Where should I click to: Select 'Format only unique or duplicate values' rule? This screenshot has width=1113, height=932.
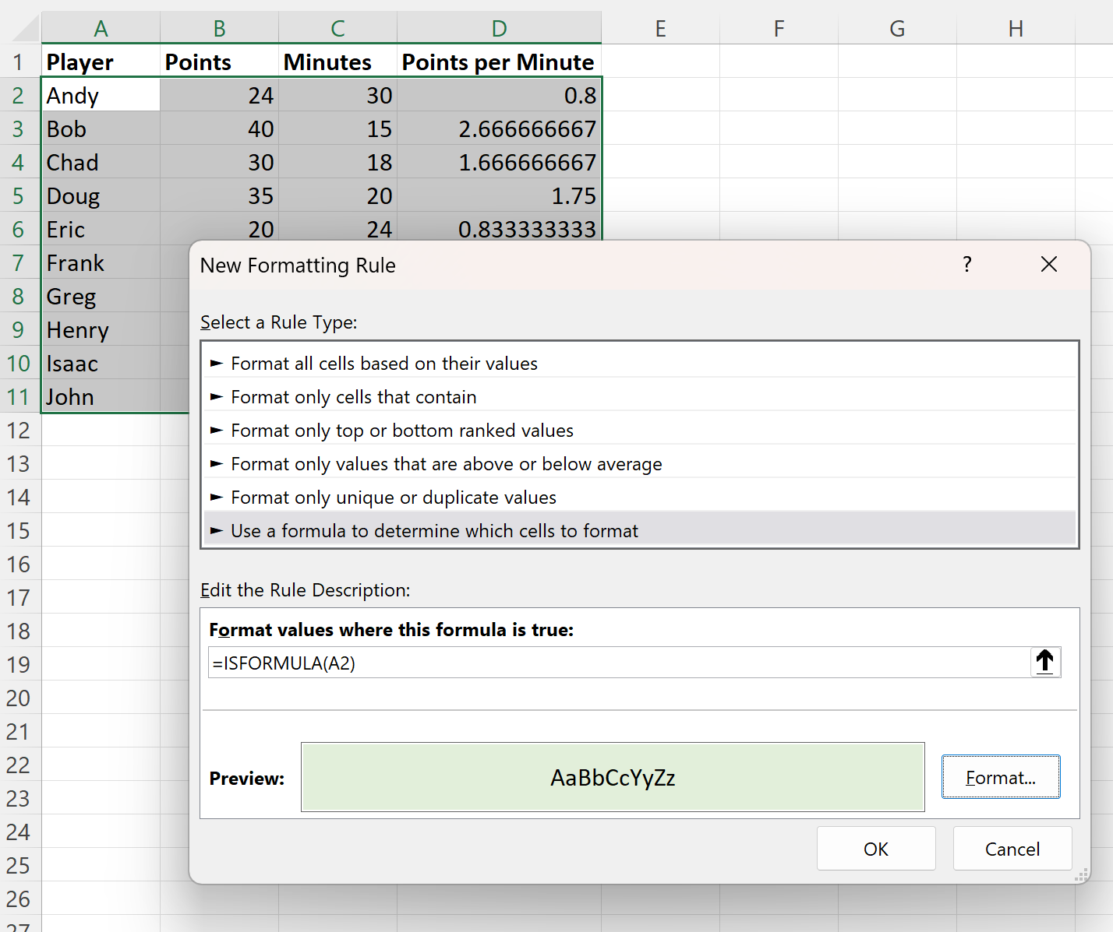393,497
